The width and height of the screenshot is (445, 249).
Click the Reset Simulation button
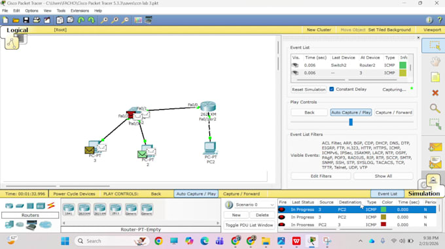pyautogui.click(x=309, y=90)
